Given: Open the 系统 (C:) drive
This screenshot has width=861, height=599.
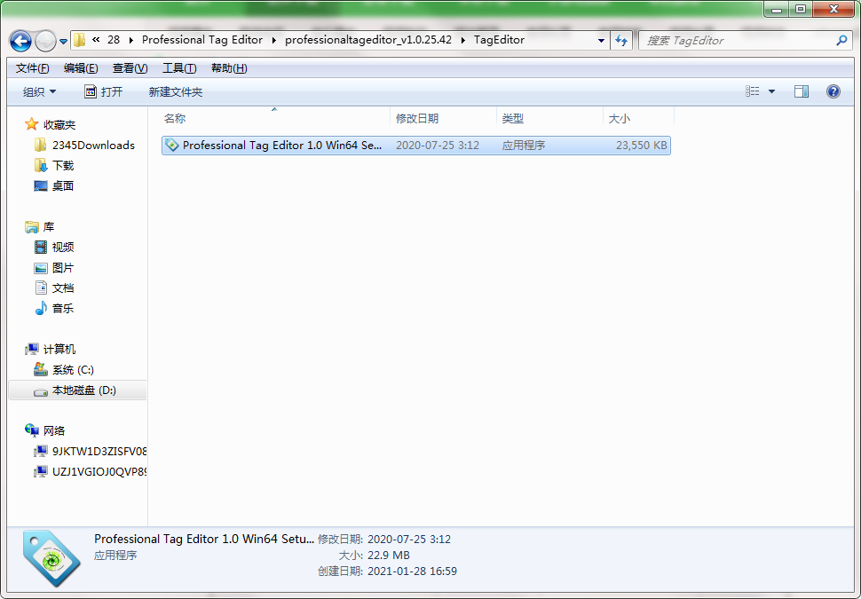Looking at the screenshot, I should [x=73, y=369].
